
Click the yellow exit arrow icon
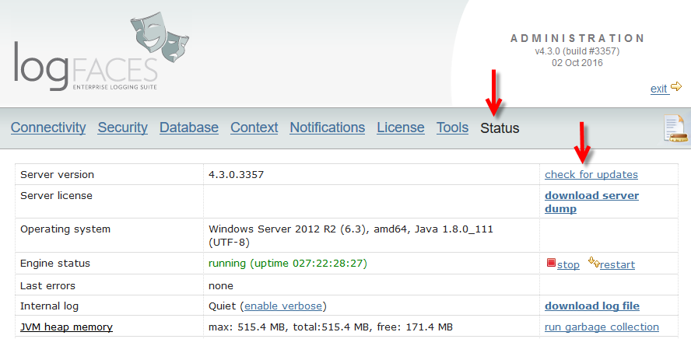pos(676,86)
